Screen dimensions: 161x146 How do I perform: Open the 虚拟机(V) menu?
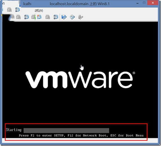pos(39,11)
